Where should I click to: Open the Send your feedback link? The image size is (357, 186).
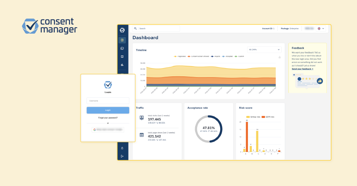pyautogui.click(x=302, y=69)
